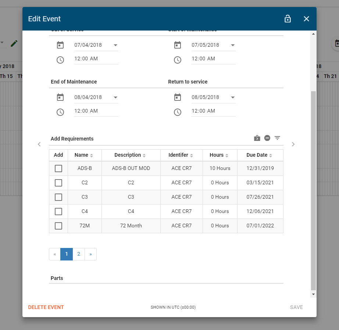
Task: Click the End of Maintenance 12:00 AM time field
Action: 96,111
